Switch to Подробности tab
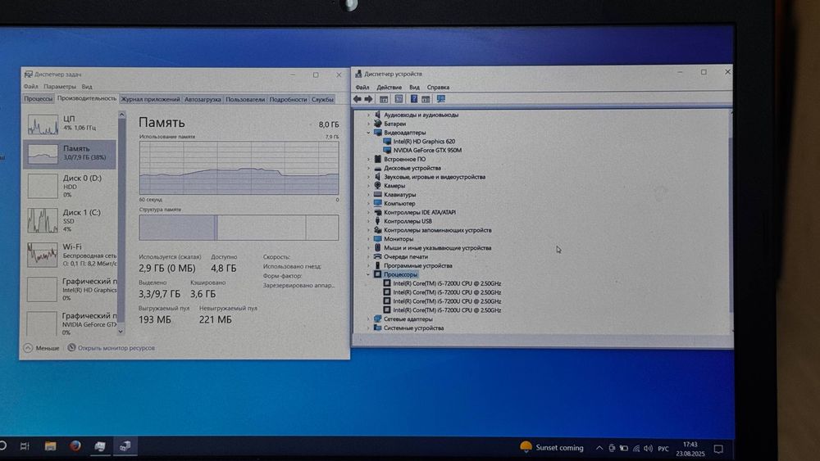 288,99
